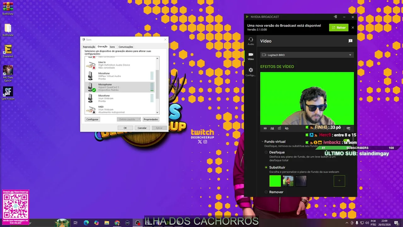This screenshot has width=403, height=227.
Task: Click the hide-preview crossed eye icon
Action: 287,128
